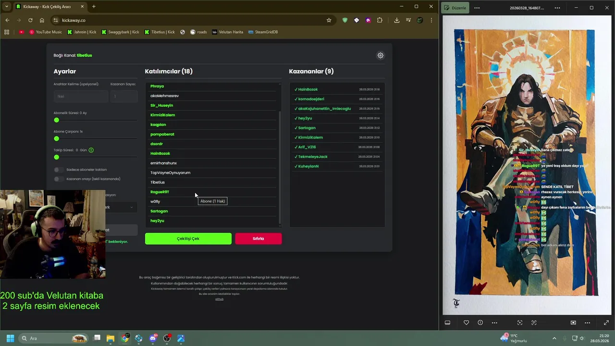The height and width of the screenshot is (346, 615).
Task: Open Tibetius | Kick bookmark
Action: coord(160,32)
